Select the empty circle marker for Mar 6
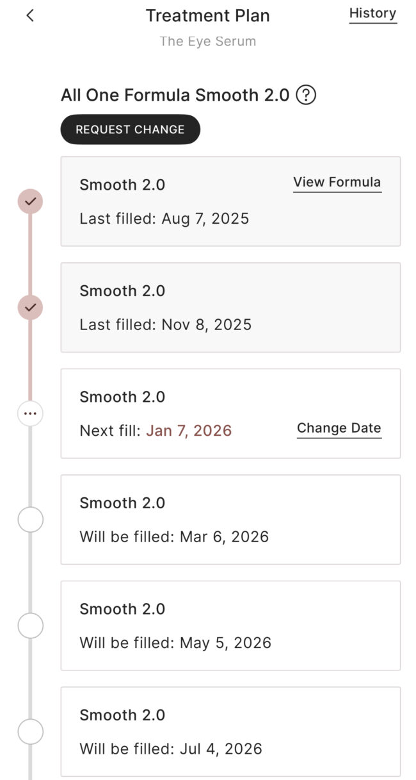 click(x=30, y=520)
